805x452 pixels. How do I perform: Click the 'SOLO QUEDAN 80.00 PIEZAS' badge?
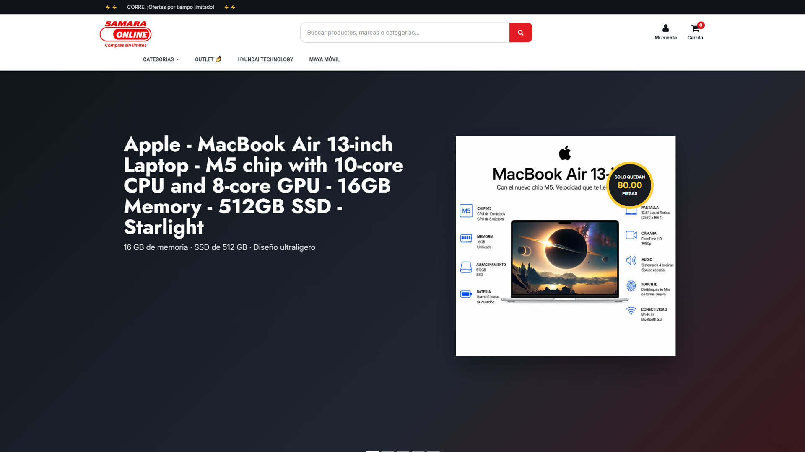pos(629,185)
